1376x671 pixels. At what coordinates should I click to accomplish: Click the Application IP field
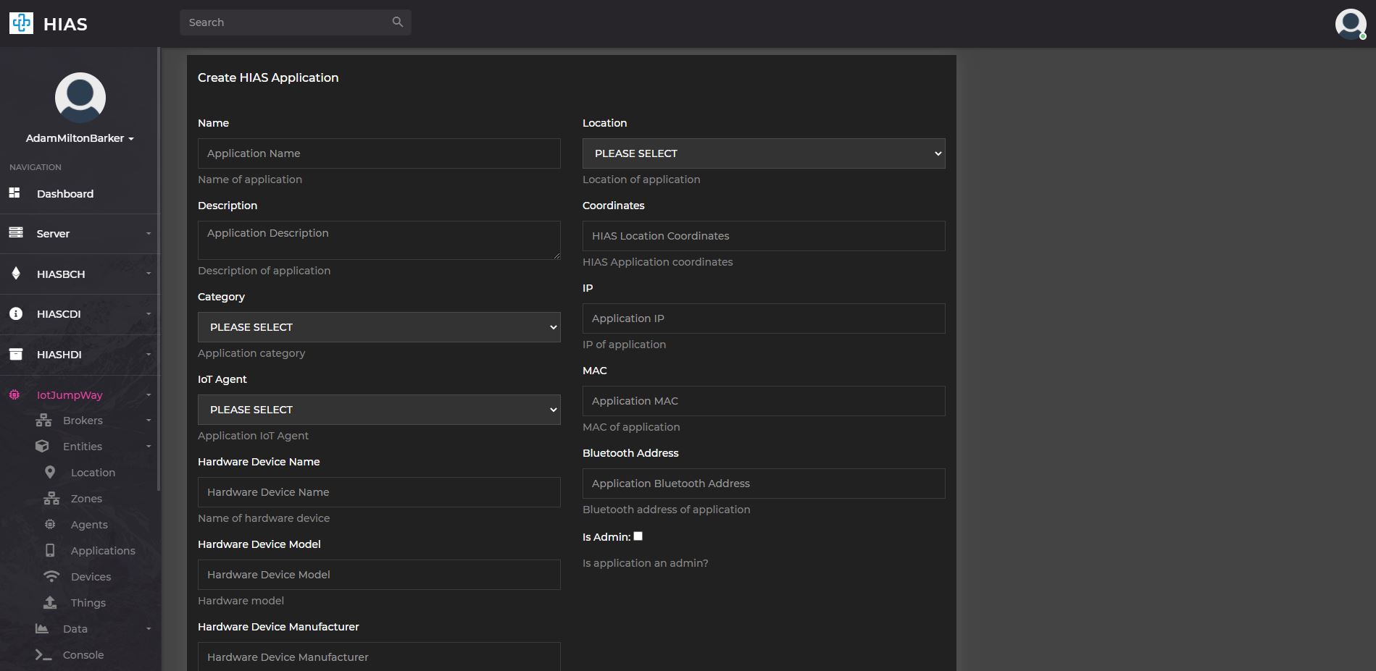(x=764, y=318)
